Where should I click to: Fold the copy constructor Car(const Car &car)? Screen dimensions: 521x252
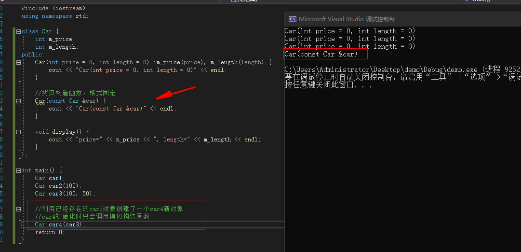click(x=18, y=101)
